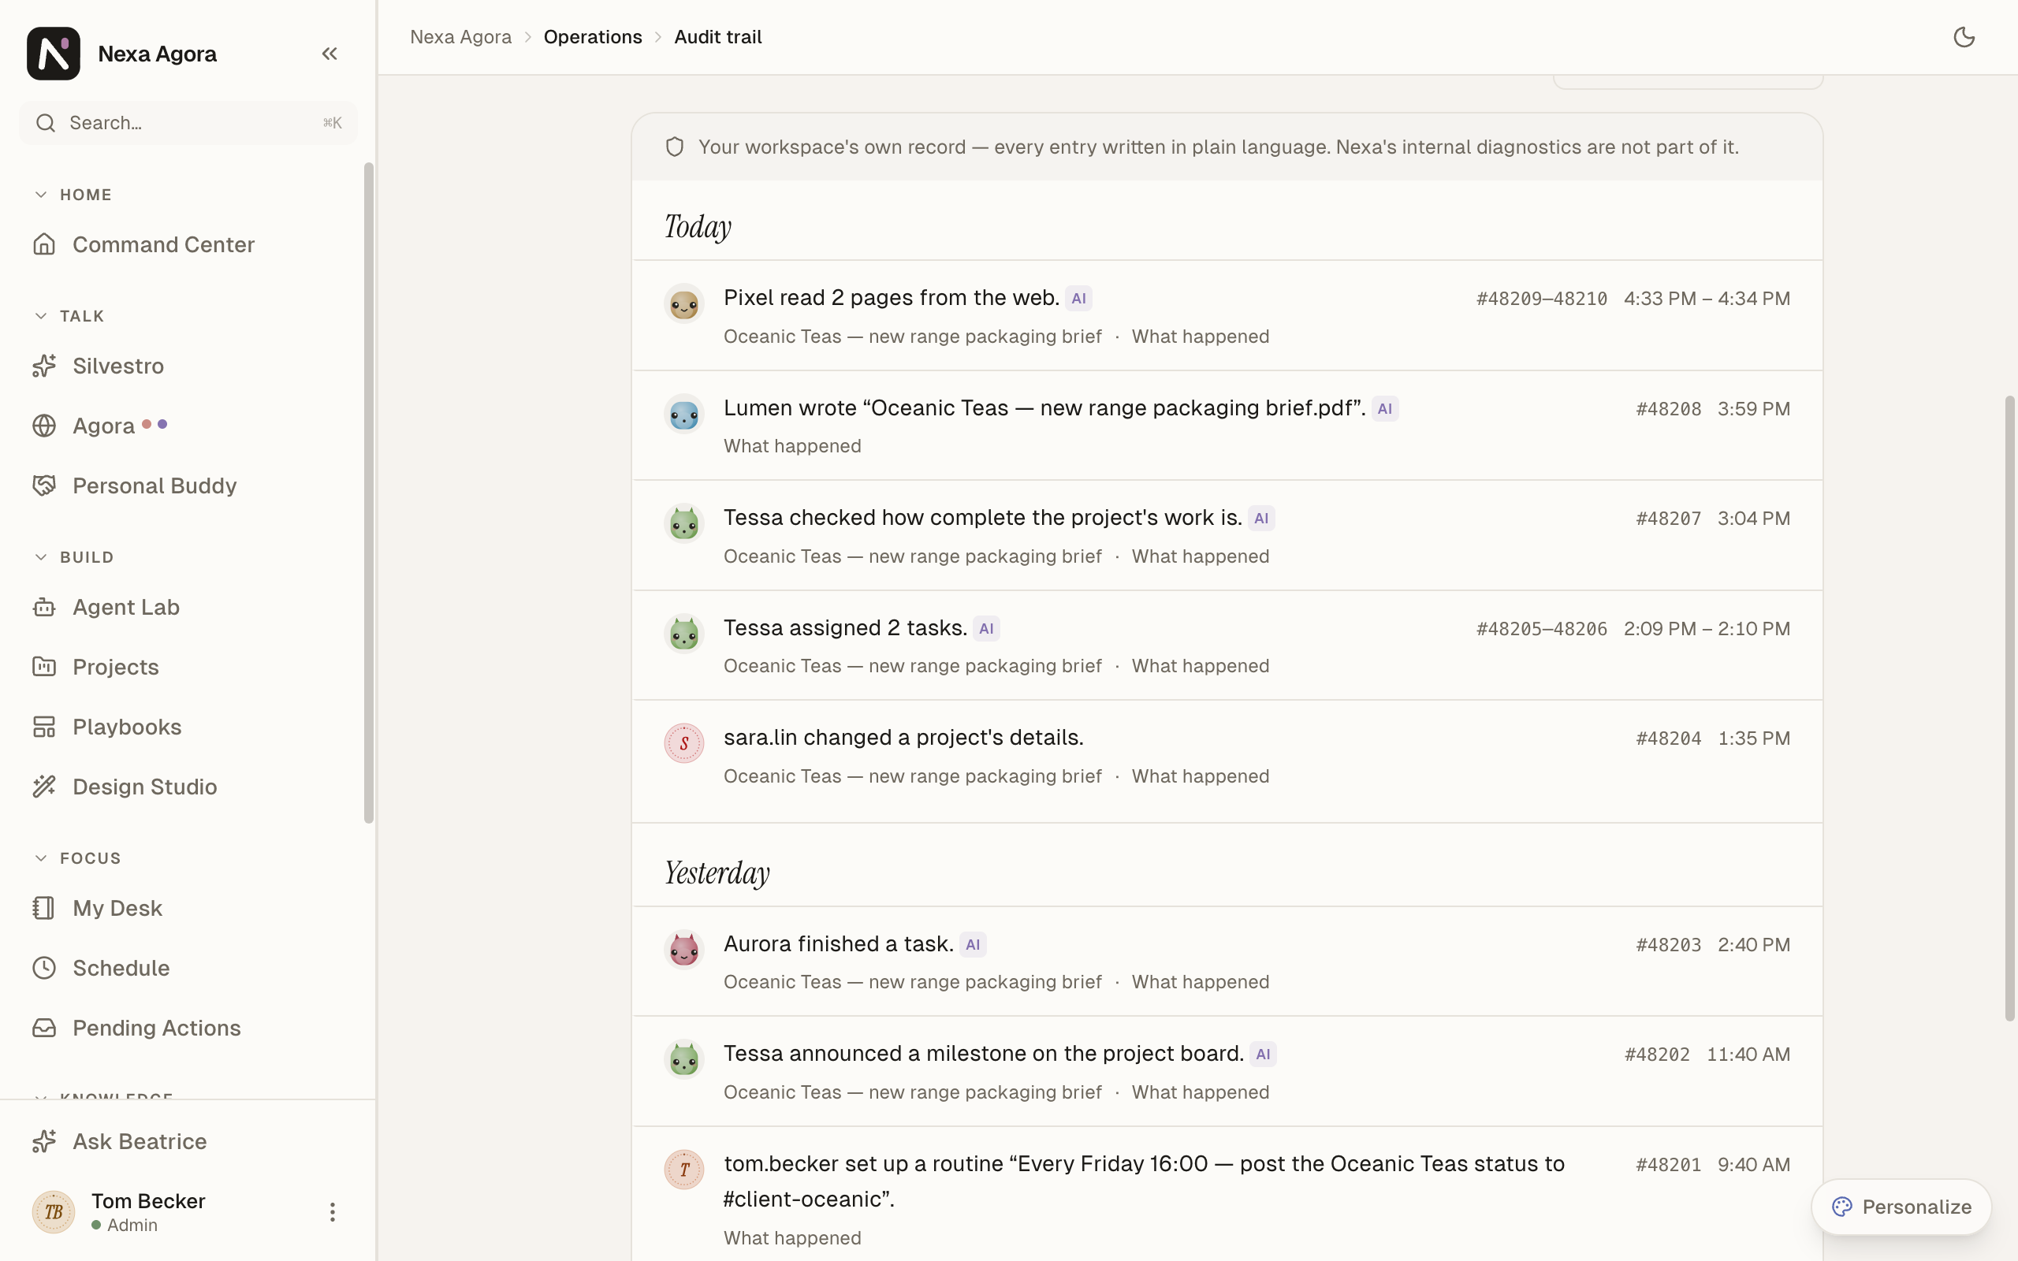2018x1261 pixels.
Task: Open Tom Becker account options menu
Action: click(332, 1212)
